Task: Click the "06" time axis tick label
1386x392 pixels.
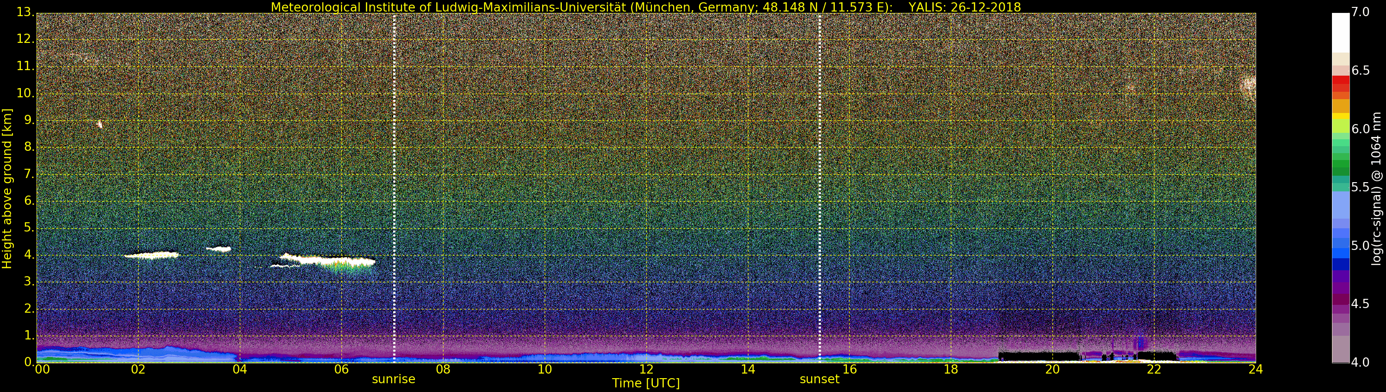Action: point(341,369)
